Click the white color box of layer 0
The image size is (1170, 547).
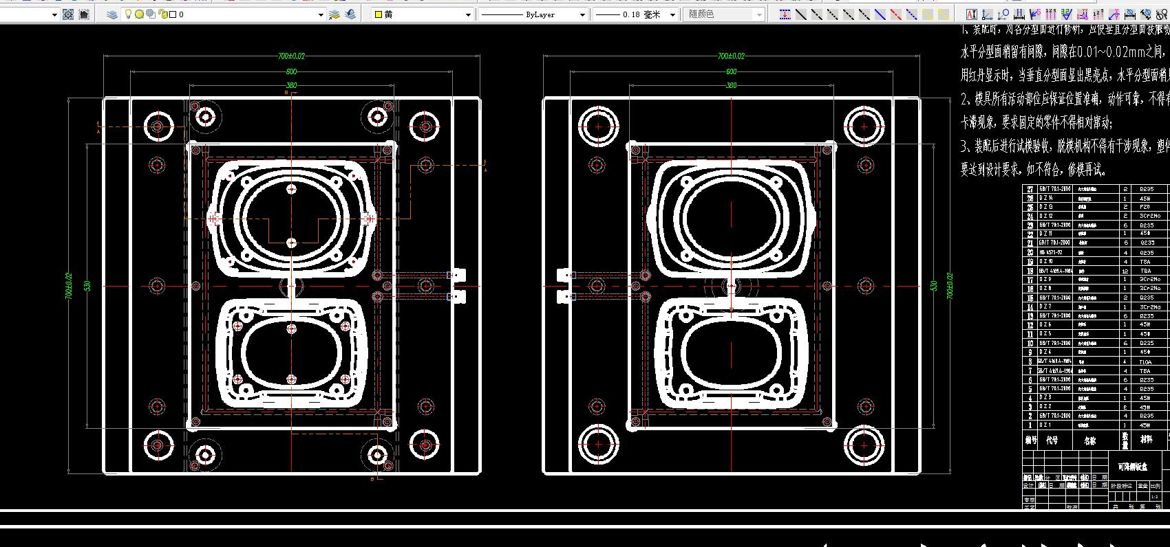click(173, 14)
